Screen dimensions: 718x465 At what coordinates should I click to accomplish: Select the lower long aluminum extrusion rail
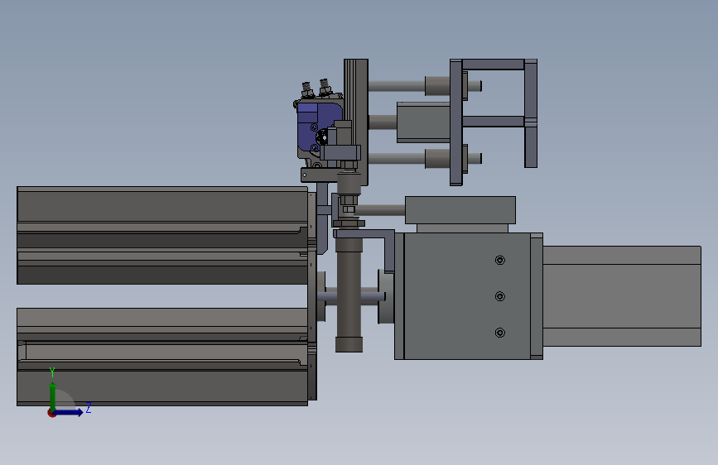pyautogui.click(x=162, y=357)
